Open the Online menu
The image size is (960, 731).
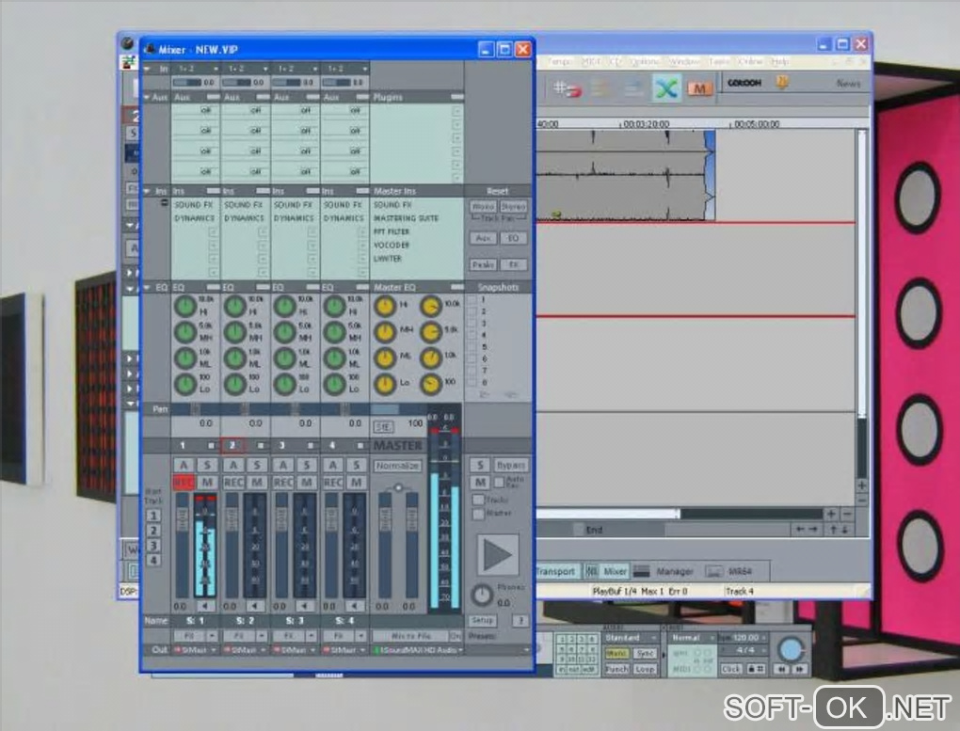pos(749,62)
